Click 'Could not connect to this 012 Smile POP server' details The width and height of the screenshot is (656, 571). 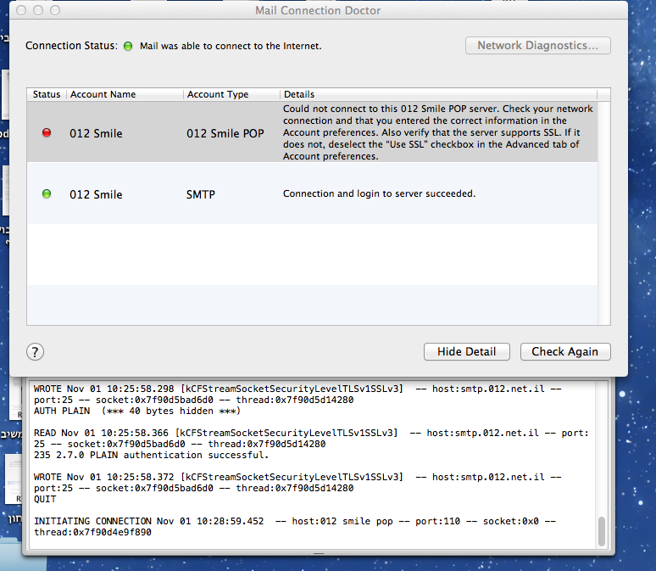pyautogui.click(x=437, y=132)
